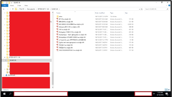The width and height of the screenshot is (172, 97).
Task: Sort by the Type column header
Action: 112,13
